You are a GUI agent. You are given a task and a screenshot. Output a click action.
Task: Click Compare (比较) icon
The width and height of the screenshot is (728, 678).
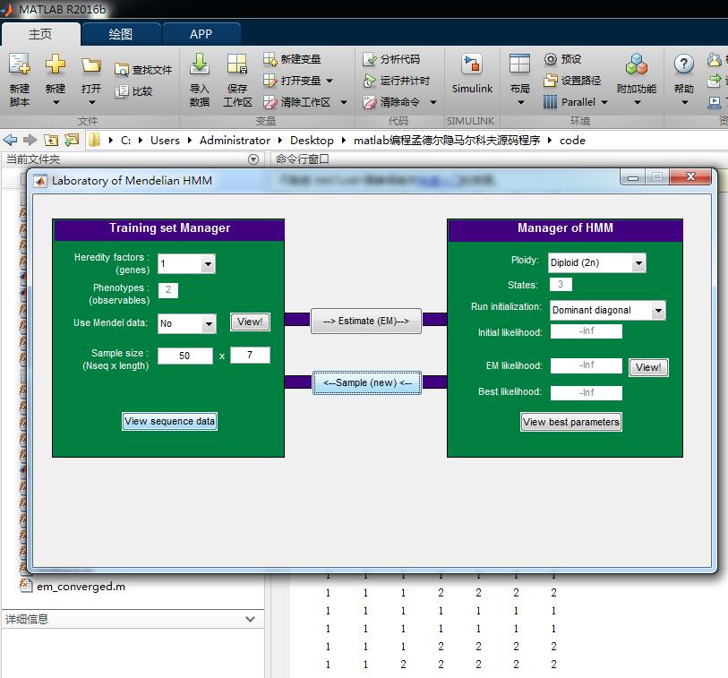tap(122, 91)
